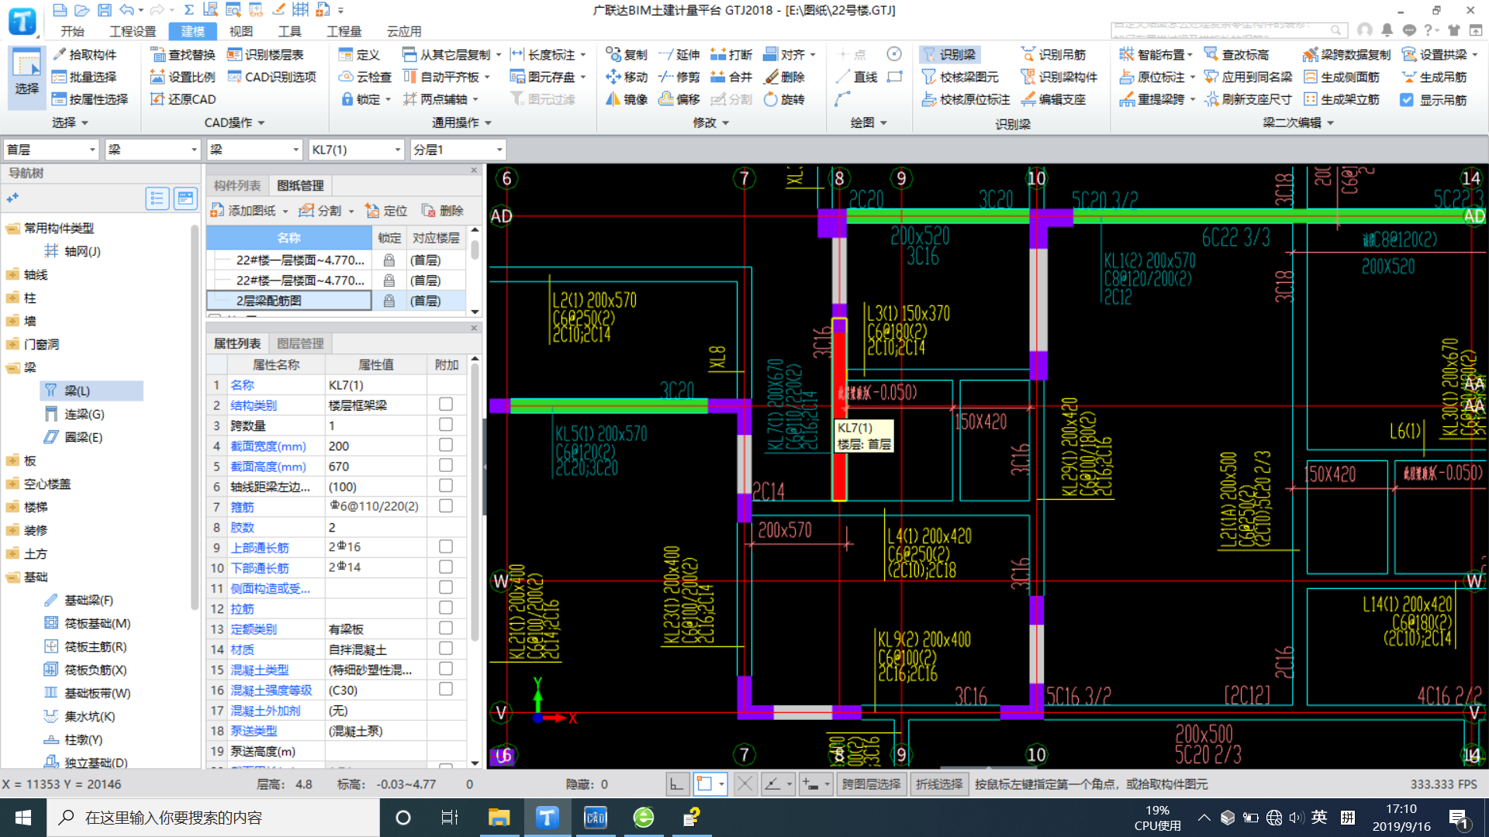Tick the 下部通长筋 attachment checkbox
The height and width of the screenshot is (837, 1489).
click(446, 567)
